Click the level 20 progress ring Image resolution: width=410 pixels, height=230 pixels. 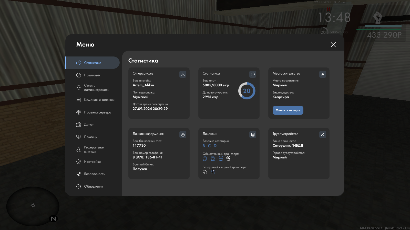247,91
